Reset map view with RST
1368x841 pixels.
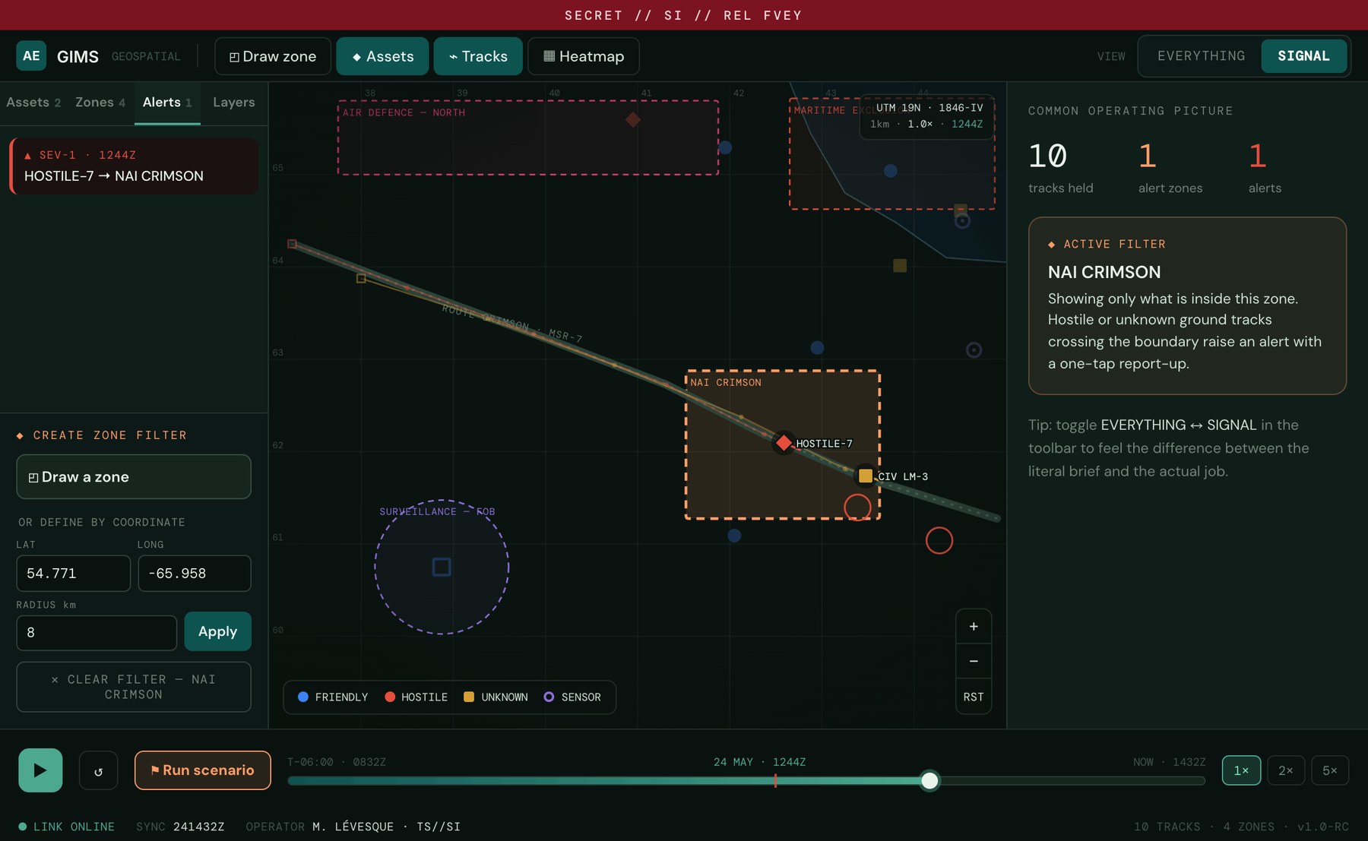[974, 697]
